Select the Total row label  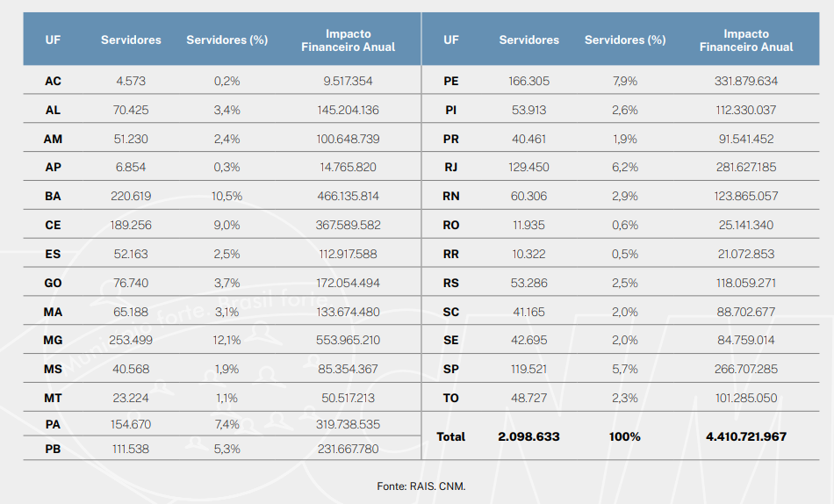[451, 436]
